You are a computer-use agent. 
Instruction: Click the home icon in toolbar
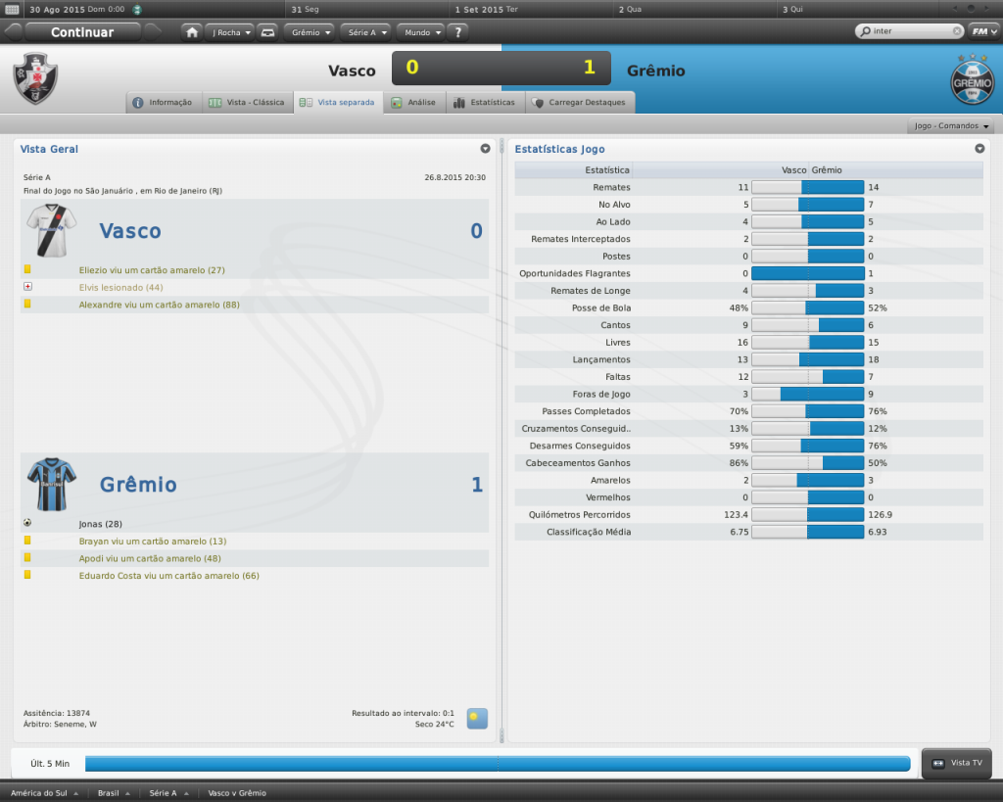pos(193,31)
